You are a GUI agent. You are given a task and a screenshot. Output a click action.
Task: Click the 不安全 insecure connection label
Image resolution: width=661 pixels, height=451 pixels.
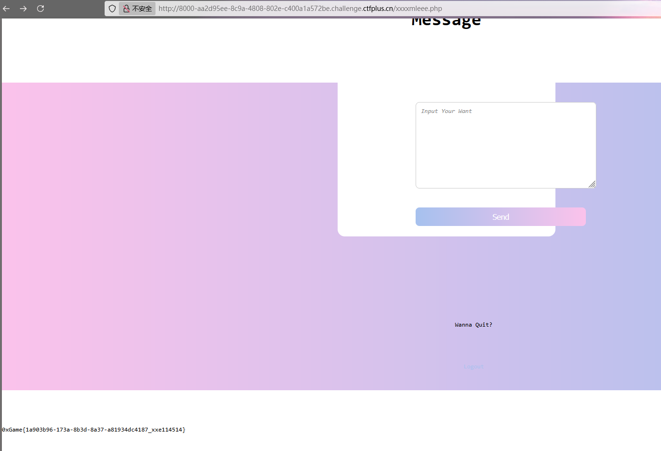(x=142, y=9)
